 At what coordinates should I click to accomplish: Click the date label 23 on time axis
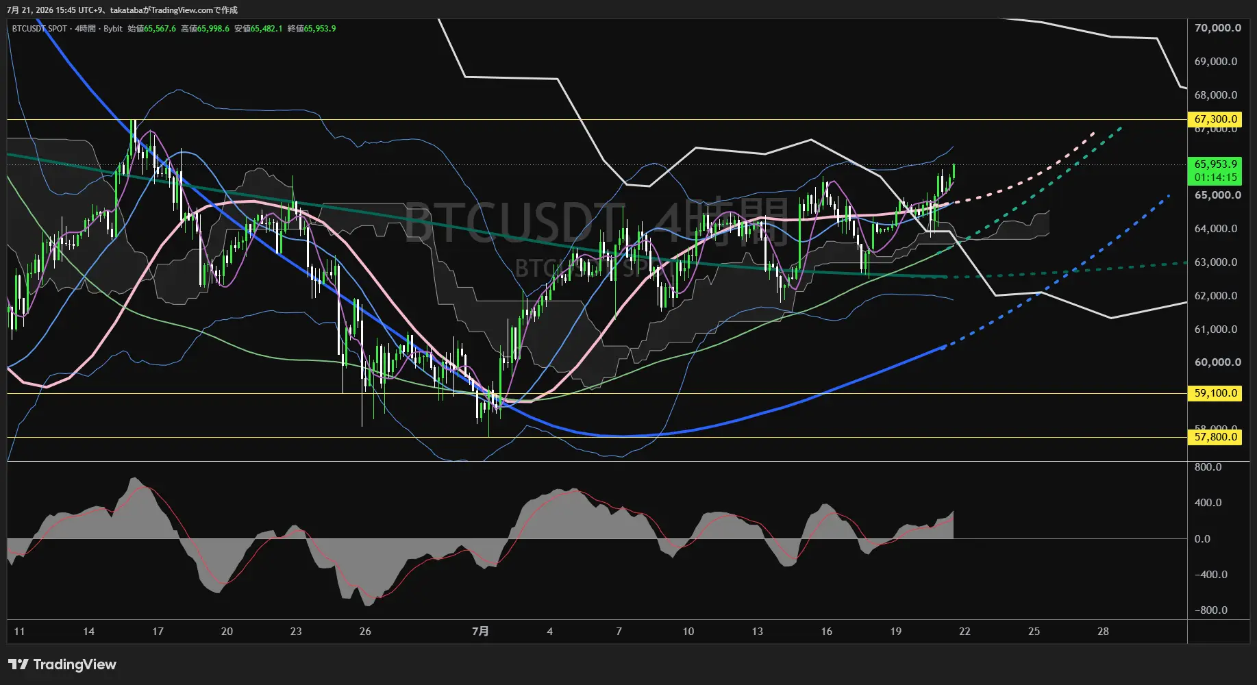[x=296, y=632]
